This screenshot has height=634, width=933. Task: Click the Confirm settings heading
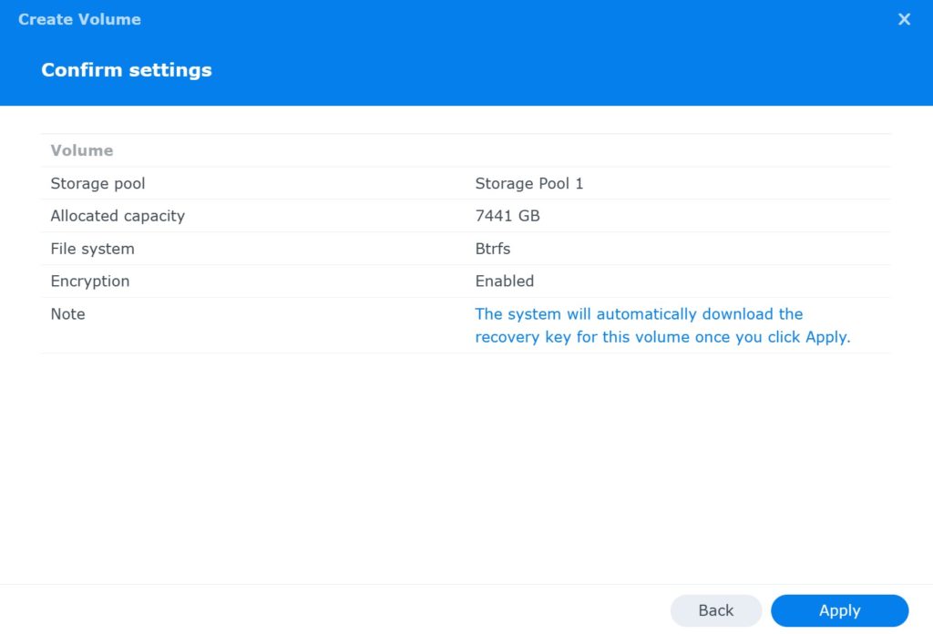tap(127, 69)
